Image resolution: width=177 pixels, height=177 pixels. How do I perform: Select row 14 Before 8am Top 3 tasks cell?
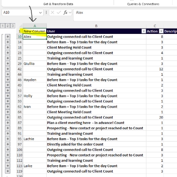coord(96,42)
